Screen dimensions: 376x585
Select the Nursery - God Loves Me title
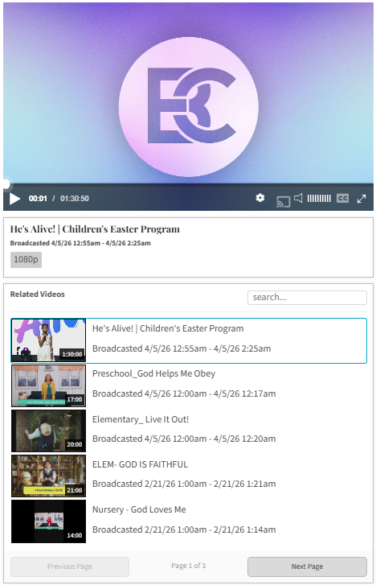click(139, 509)
